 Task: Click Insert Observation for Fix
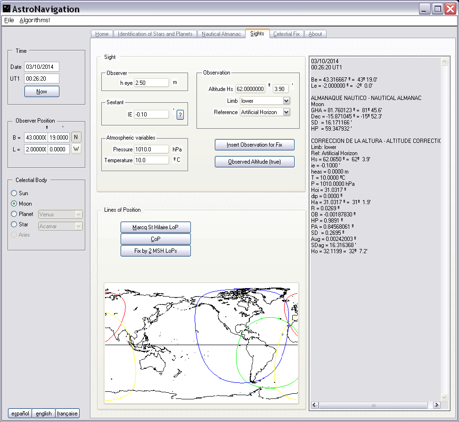(x=254, y=145)
